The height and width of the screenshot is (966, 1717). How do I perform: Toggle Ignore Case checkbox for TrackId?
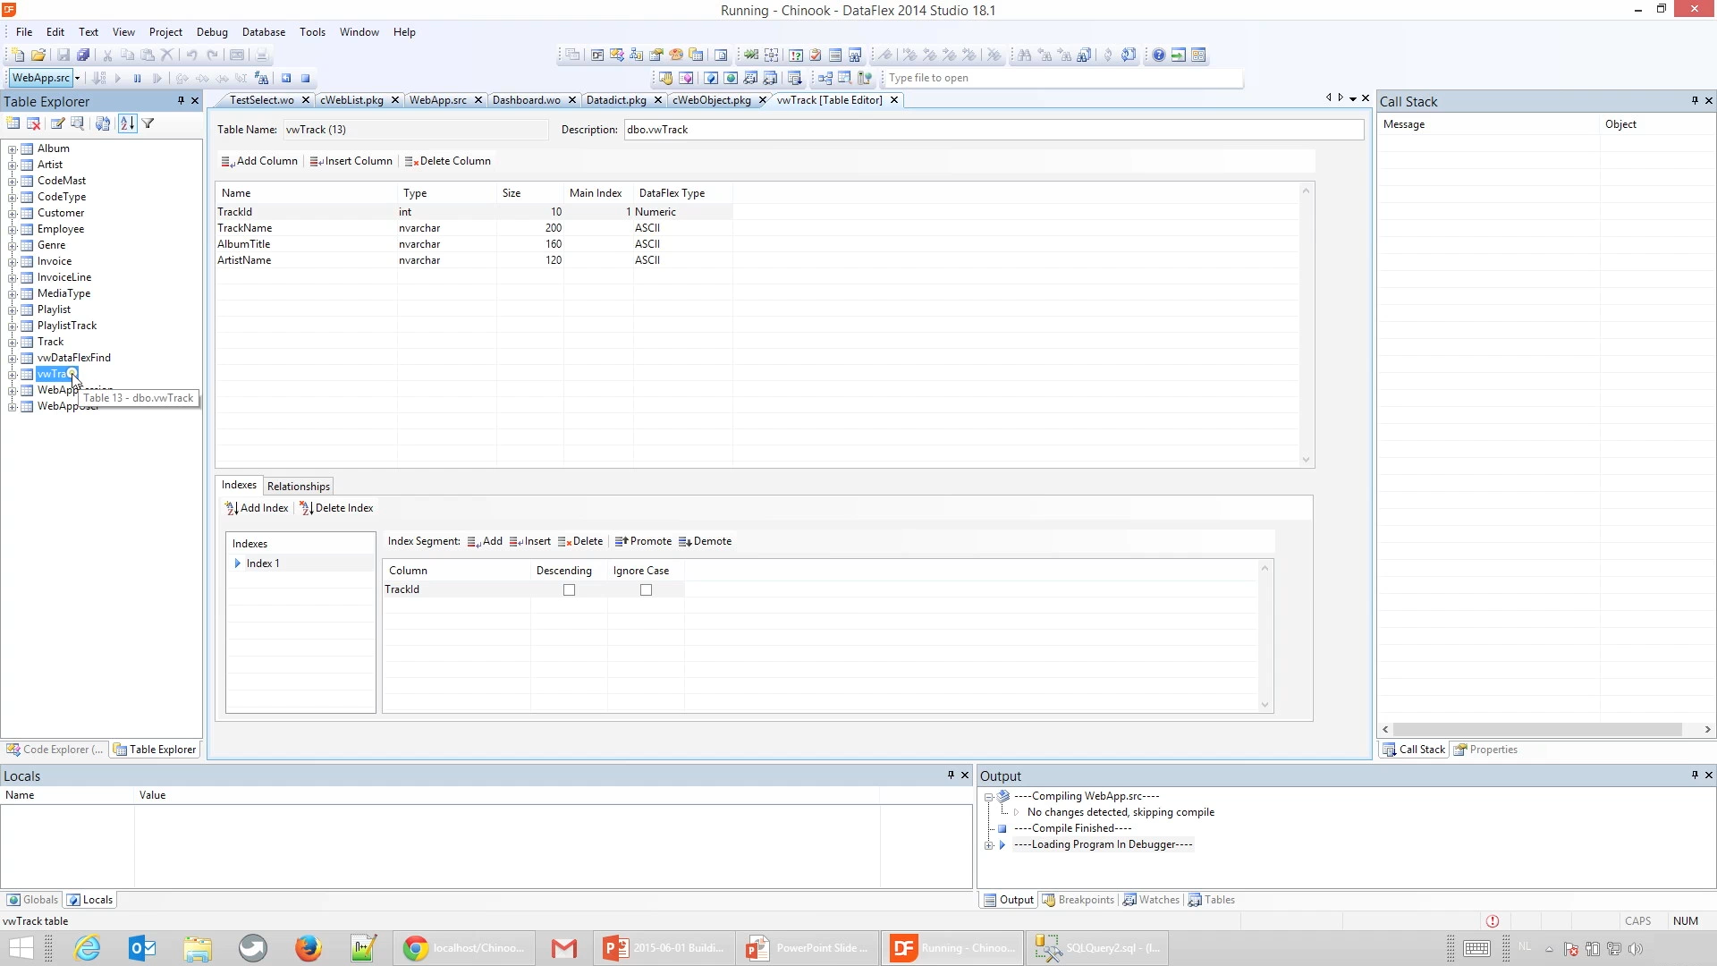click(x=646, y=590)
